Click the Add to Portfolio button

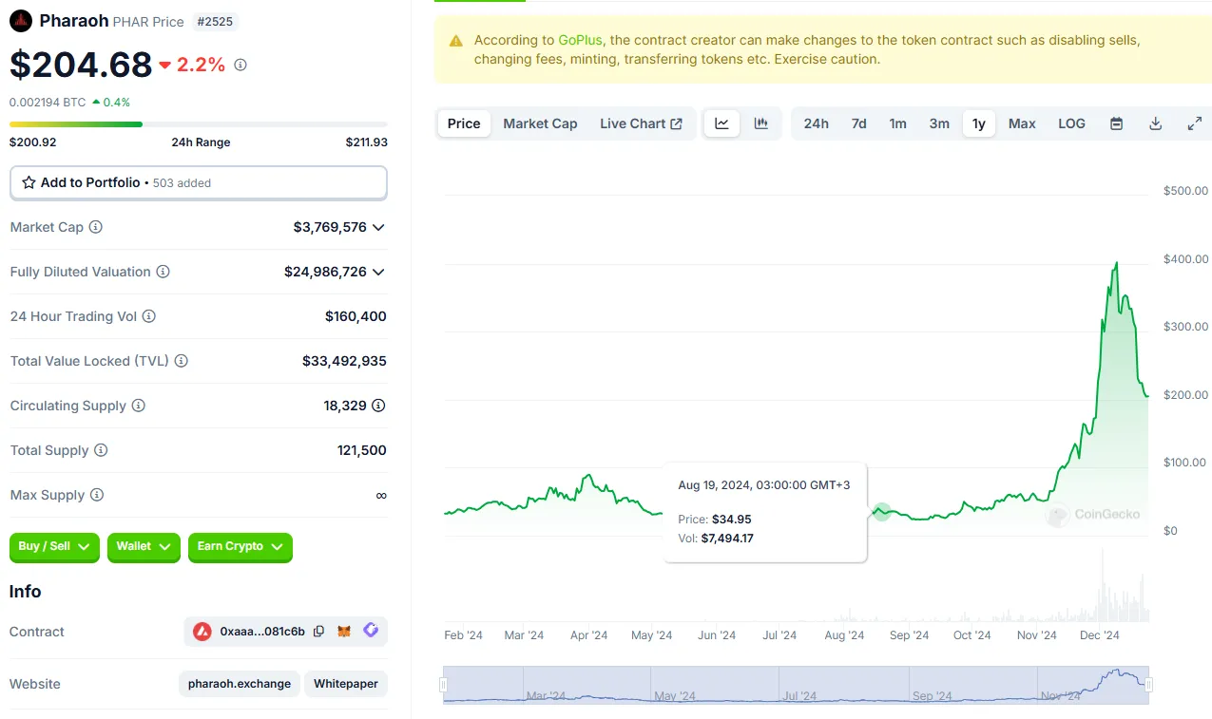198,182
